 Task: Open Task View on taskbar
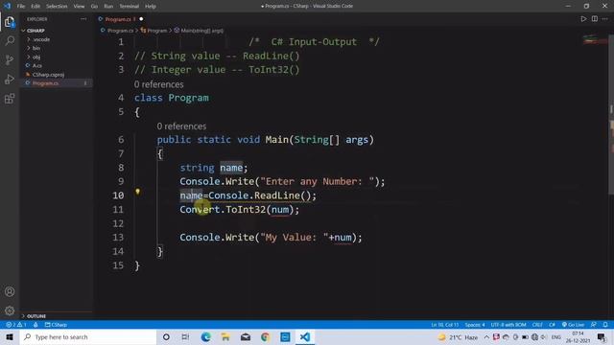185,336
